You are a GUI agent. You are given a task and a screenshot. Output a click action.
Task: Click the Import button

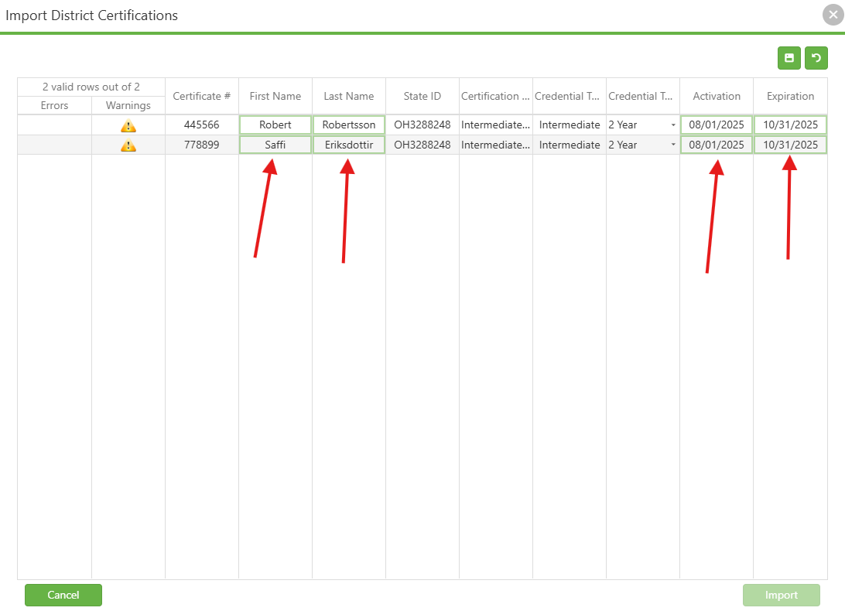coord(781,595)
